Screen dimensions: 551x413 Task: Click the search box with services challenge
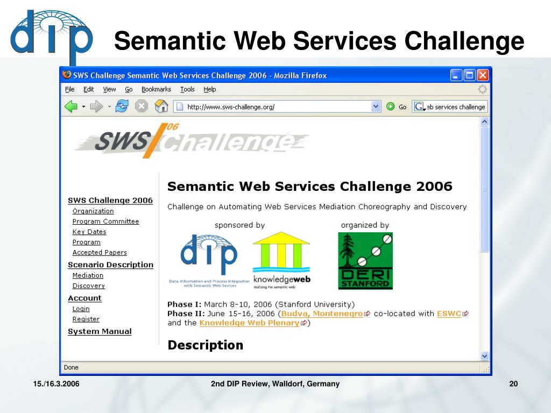click(450, 106)
